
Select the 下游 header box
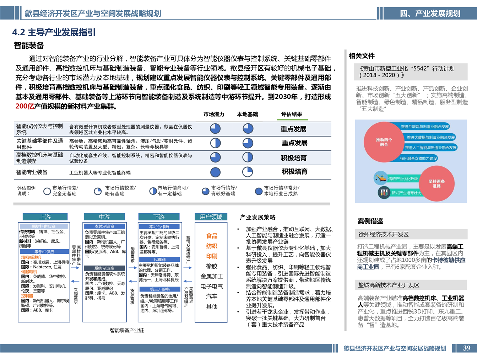point(159,217)
